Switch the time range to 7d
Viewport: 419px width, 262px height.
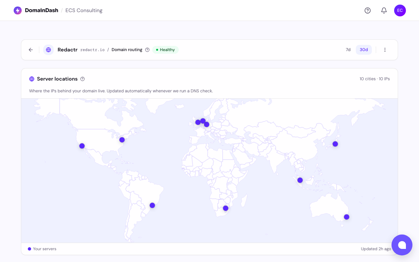[x=348, y=50]
